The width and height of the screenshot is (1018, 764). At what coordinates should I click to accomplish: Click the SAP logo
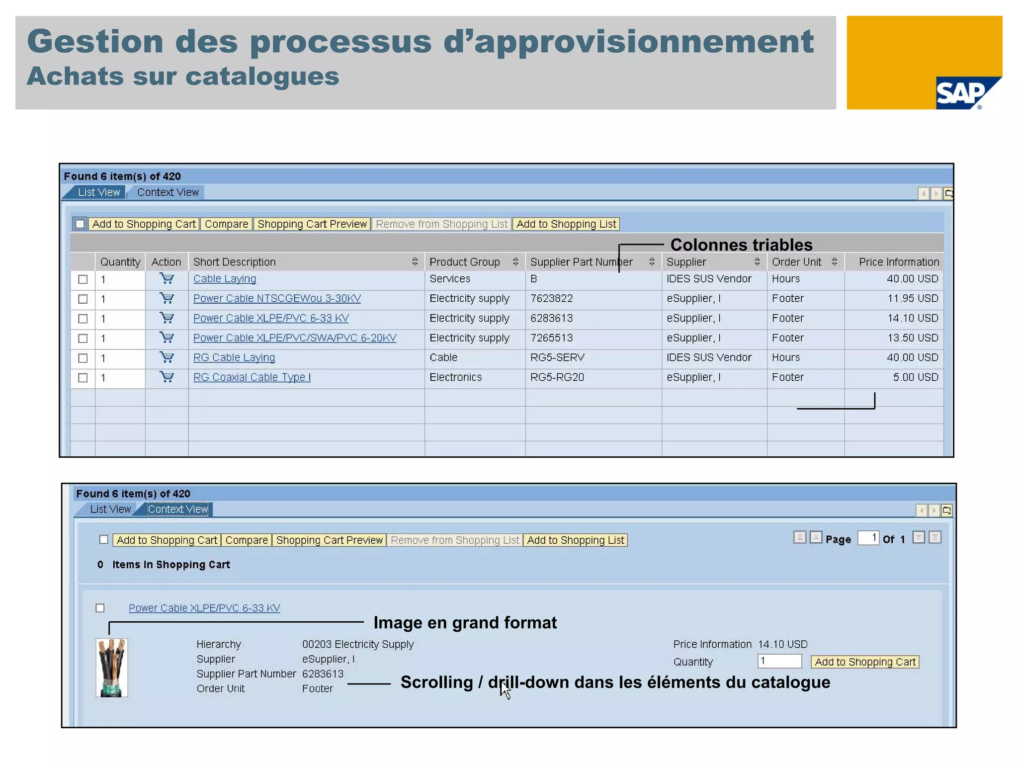coord(968,93)
